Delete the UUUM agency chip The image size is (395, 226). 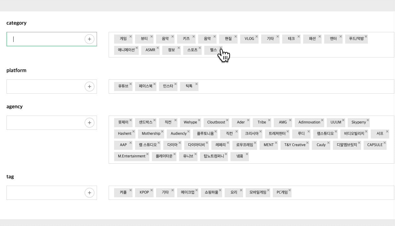click(343, 120)
